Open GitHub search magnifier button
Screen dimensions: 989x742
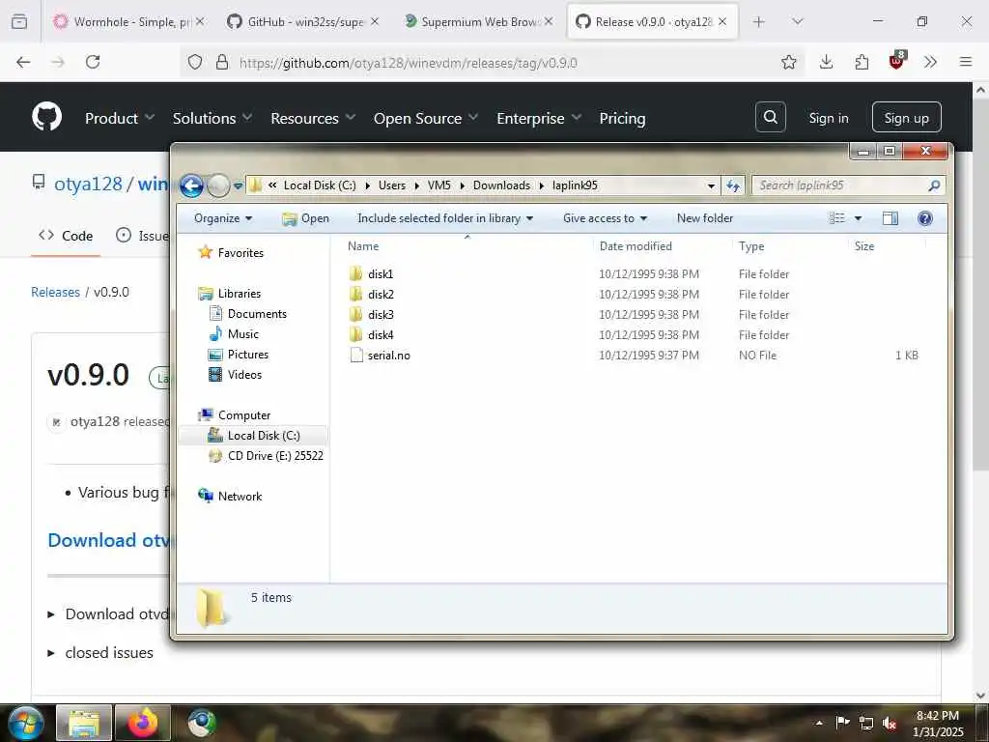click(770, 117)
